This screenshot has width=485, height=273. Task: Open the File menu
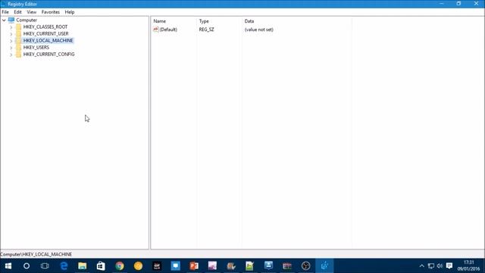tap(5, 12)
